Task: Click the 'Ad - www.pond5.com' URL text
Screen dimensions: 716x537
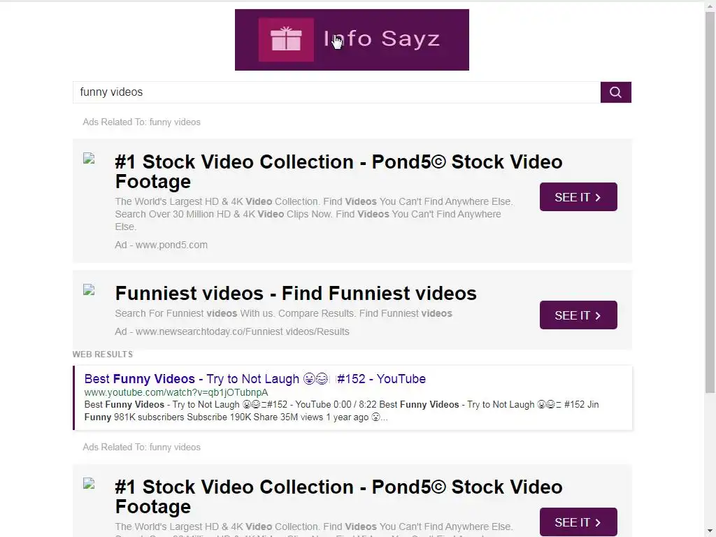Action: 162,245
